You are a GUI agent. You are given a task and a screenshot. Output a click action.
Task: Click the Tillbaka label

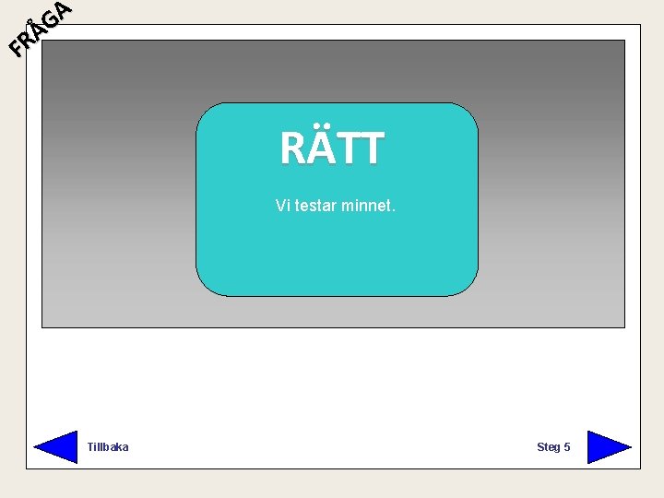[x=108, y=446]
